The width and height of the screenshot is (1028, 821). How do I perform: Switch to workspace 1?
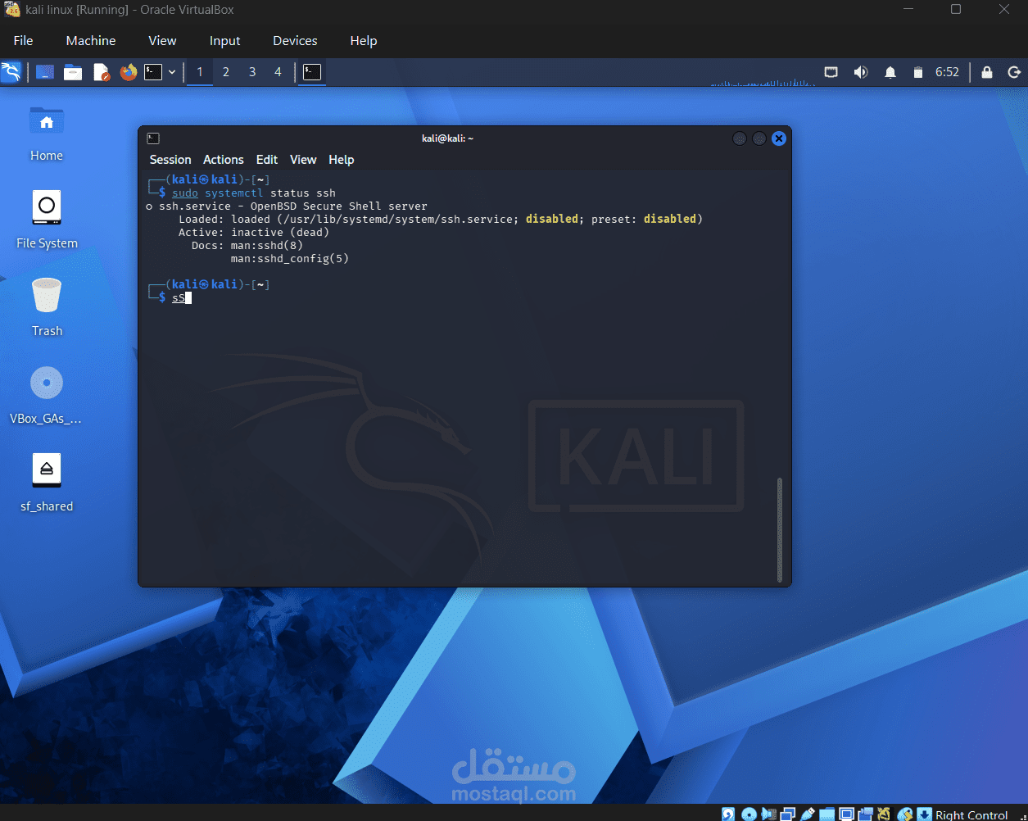(x=199, y=72)
